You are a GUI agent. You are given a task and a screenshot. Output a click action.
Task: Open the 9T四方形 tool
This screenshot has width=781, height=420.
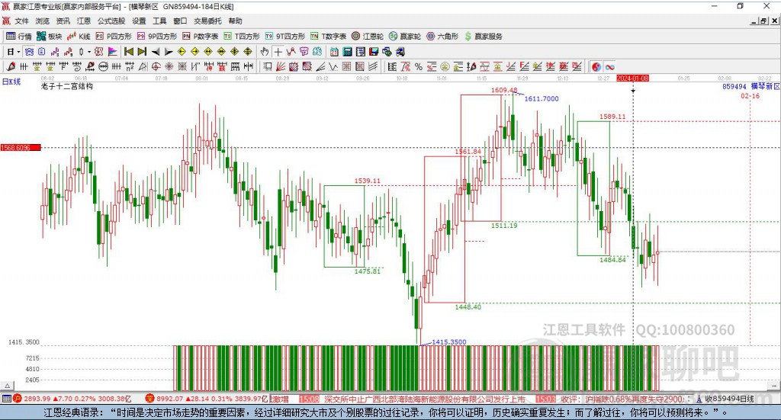(x=284, y=37)
